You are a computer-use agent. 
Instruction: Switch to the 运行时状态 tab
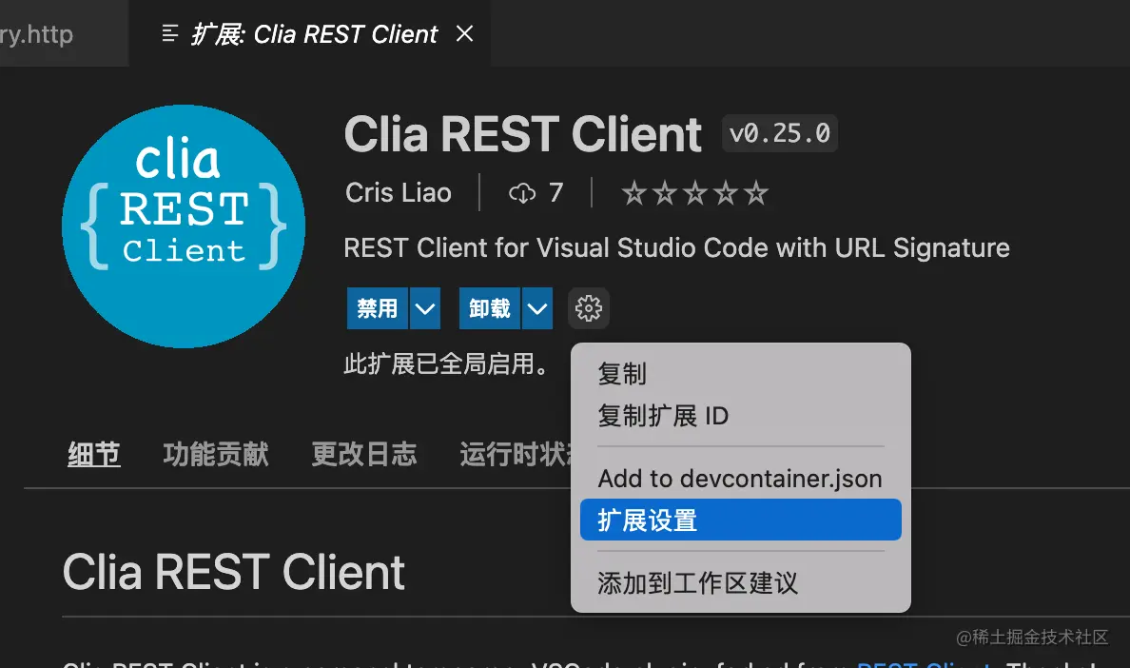point(515,455)
